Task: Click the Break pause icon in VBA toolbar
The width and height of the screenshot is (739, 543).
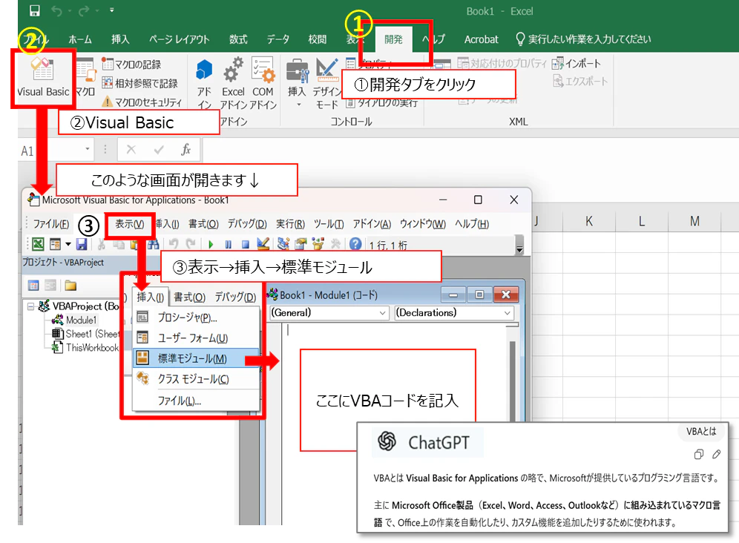Action: (x=228, y=244)
